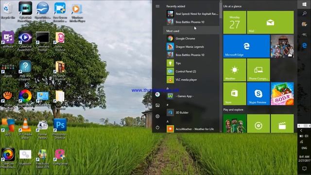Select the Free Audio Editor 2016 desktop icon
The height and width of the screenshot is (175, 311).
tap(43, 159)
